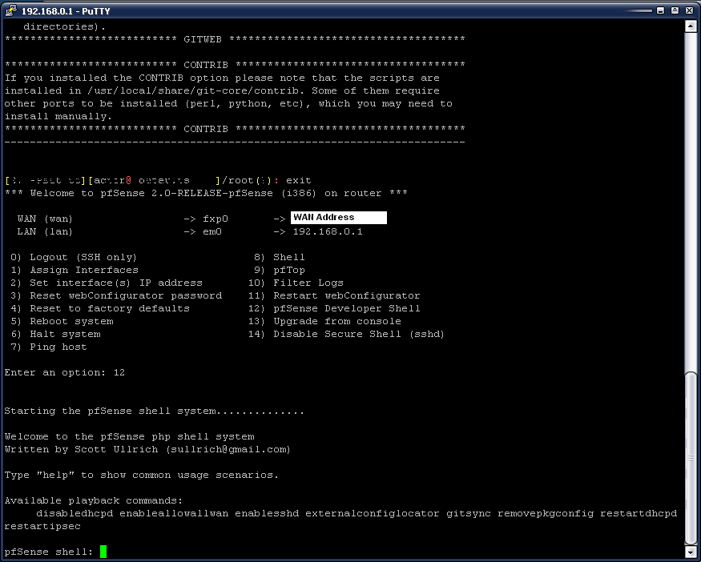The height and width of the screenshot is (562, 701).
Task: Click the scrollbar up arrow
Action: click(x=691, y=26)
